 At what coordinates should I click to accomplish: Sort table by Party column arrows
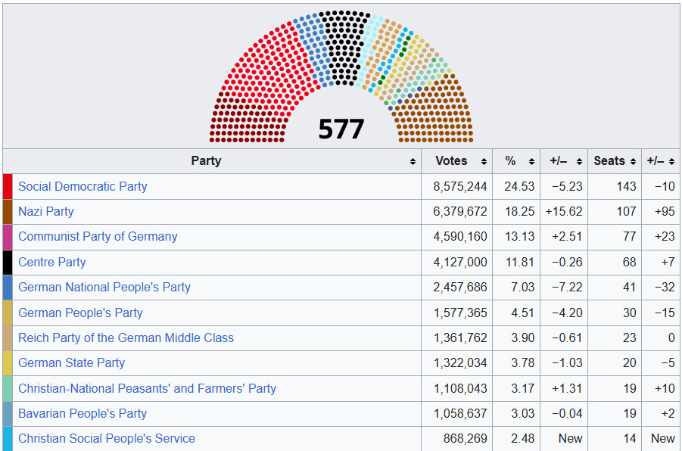click(x=413, y=161)
